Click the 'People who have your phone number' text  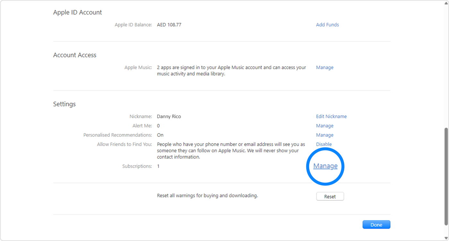pyautogui.click(x=231, y=151)
